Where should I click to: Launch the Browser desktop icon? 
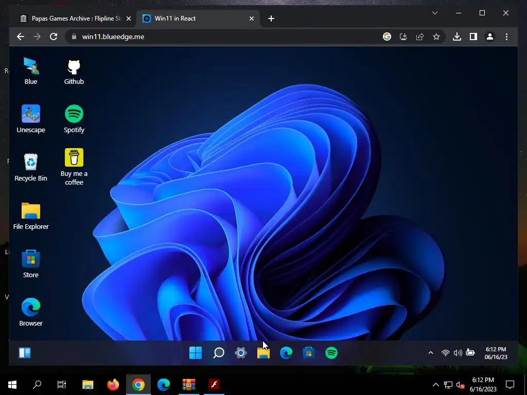[x=30, y=312]
